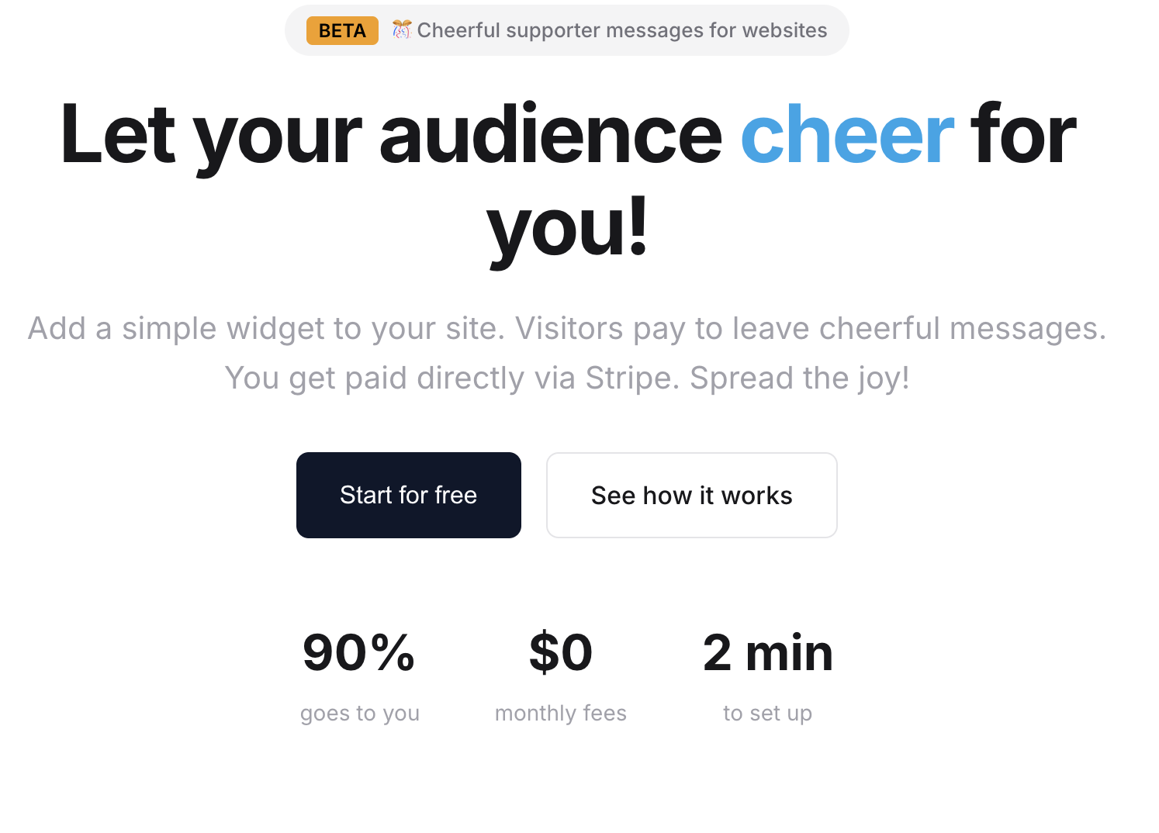Screen dimensions: 1159x833
Task: Select the dark 'Start for free' call-to-action
Action: point(408,495)
